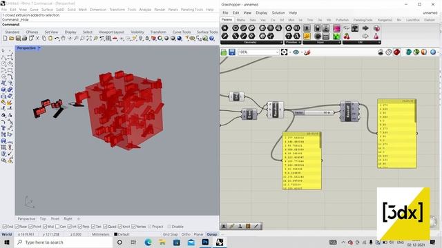442x248 pixels.
Task: Toggle the Knot osnap checkbox
Action: click(x=119, y=227)
